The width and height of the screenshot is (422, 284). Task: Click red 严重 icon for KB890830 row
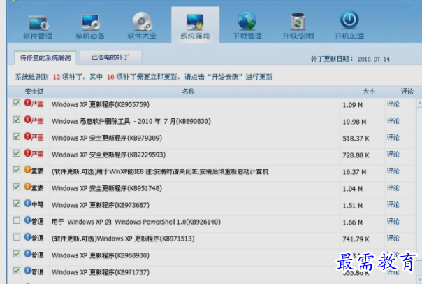(x=27, y=120)
